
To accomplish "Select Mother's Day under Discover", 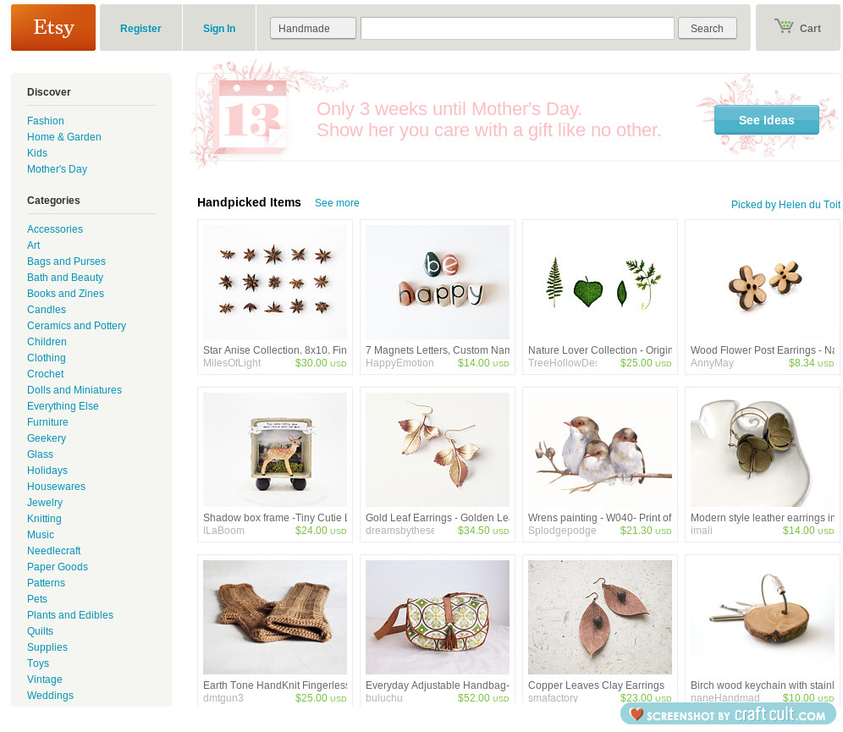I will 57,168.
